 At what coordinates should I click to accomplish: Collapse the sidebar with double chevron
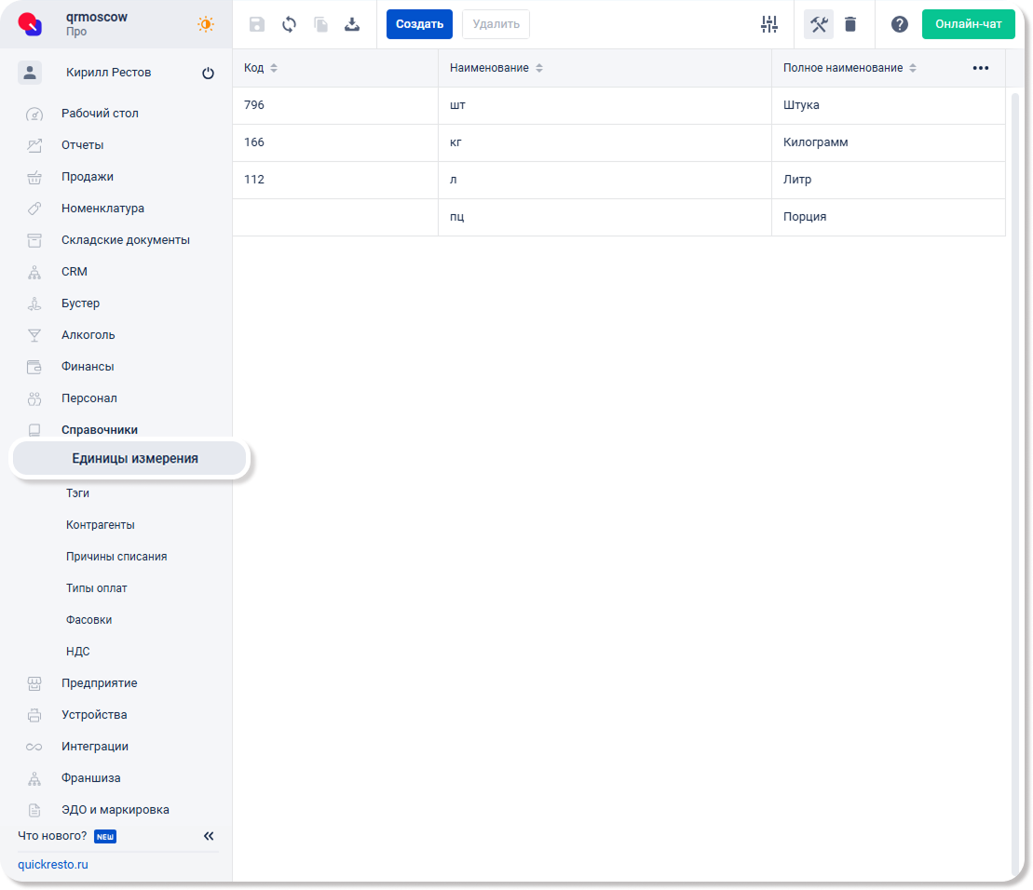(209, 836)
